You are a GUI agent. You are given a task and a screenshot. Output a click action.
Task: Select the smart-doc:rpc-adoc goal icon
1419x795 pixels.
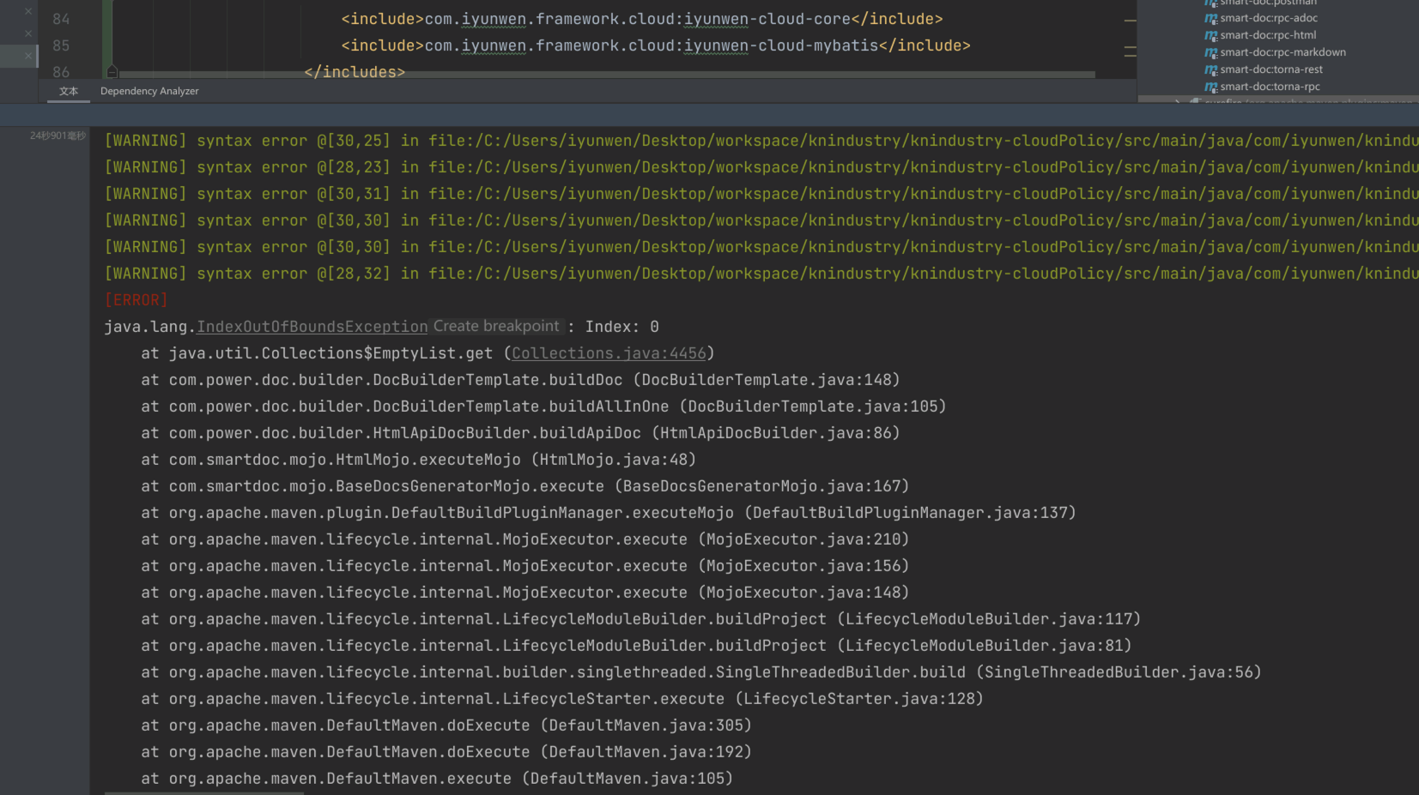click(1211, 17)
